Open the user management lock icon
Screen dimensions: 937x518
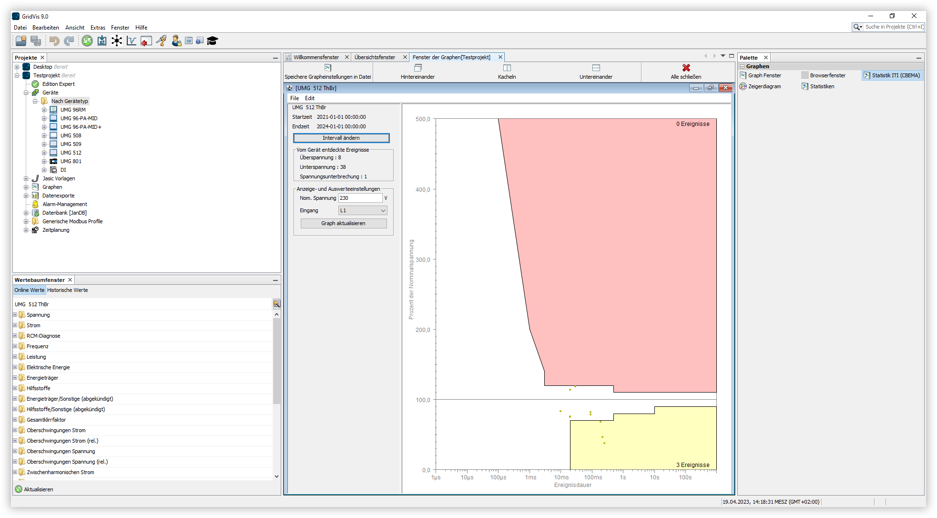(x=176, y=41)
